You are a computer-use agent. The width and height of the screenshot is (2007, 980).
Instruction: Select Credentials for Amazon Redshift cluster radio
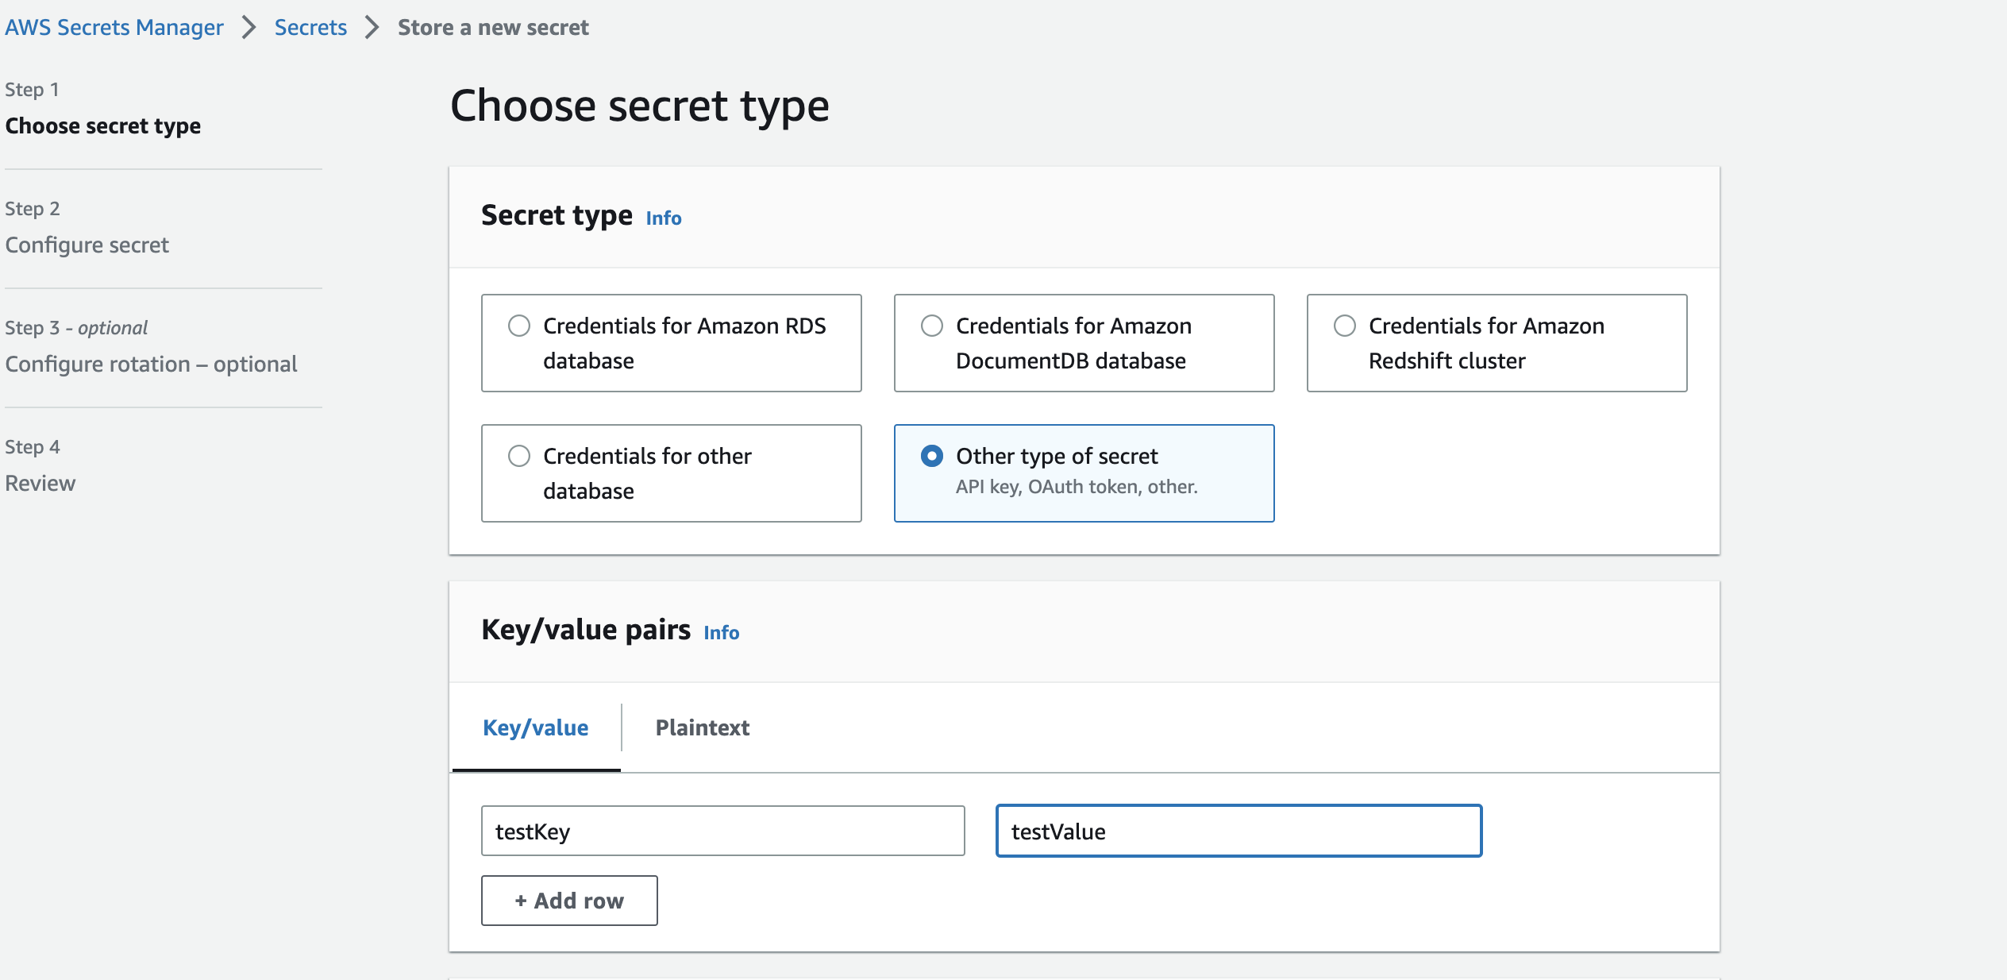point(1345,326)
